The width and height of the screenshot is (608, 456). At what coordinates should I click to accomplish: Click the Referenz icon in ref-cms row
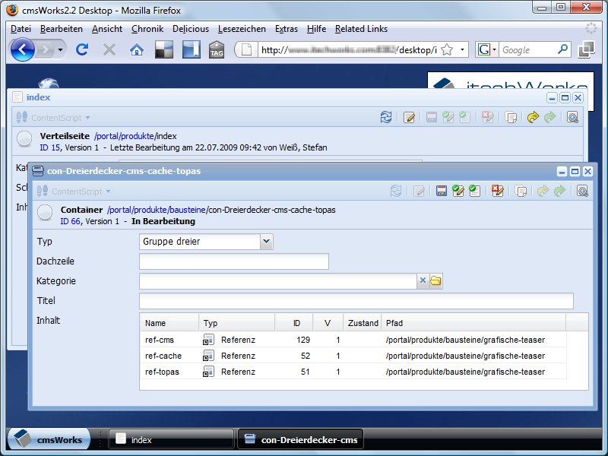point(208,340)
